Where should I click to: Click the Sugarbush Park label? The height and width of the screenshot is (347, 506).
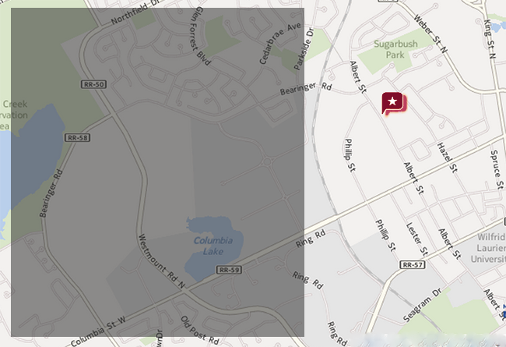[395, 49]
